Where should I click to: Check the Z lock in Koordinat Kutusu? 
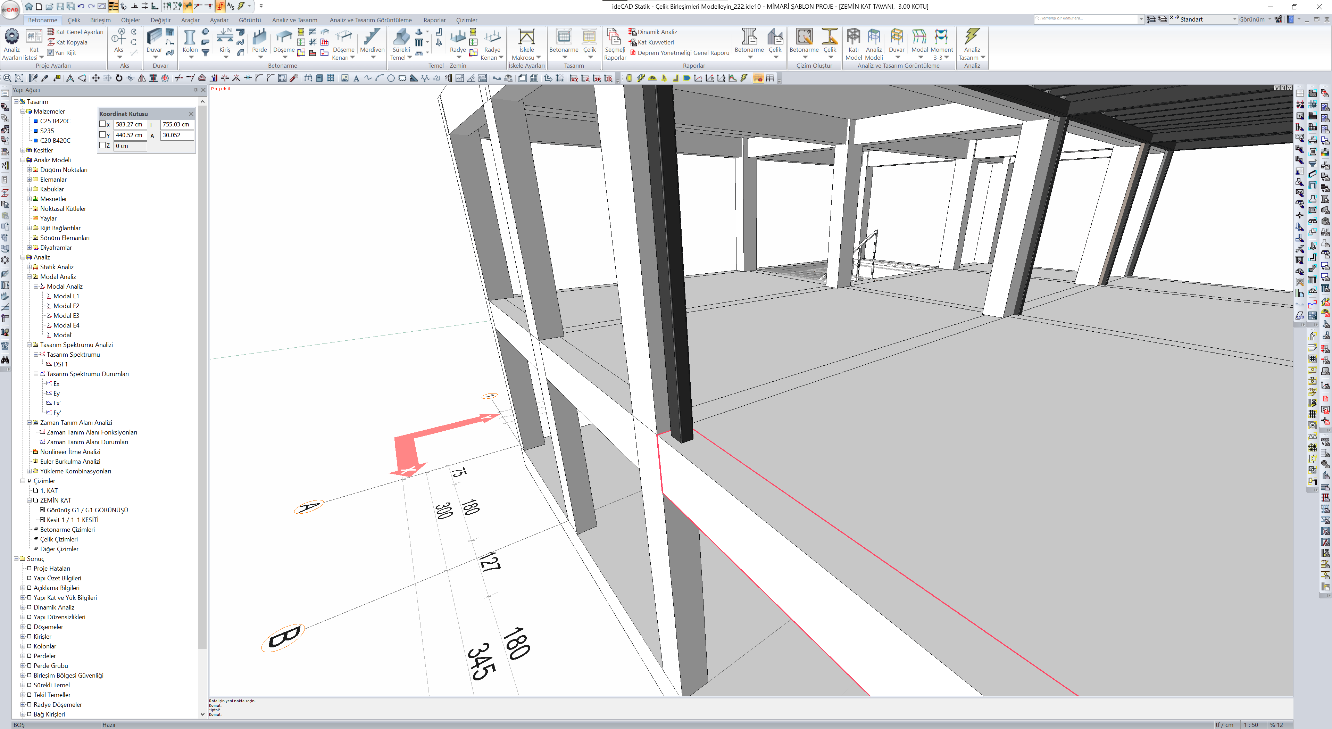point(102,145)
